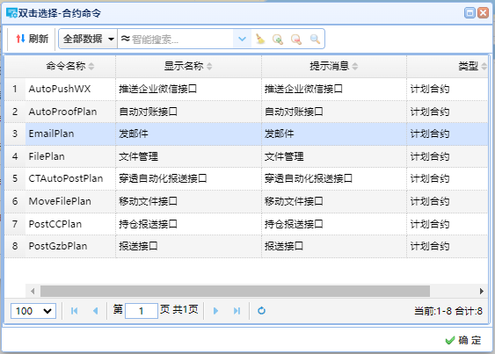The height and width of the screenshot is (354, 495).
Task: Select the AutoPushWX command cell
Action: point(70,89)
